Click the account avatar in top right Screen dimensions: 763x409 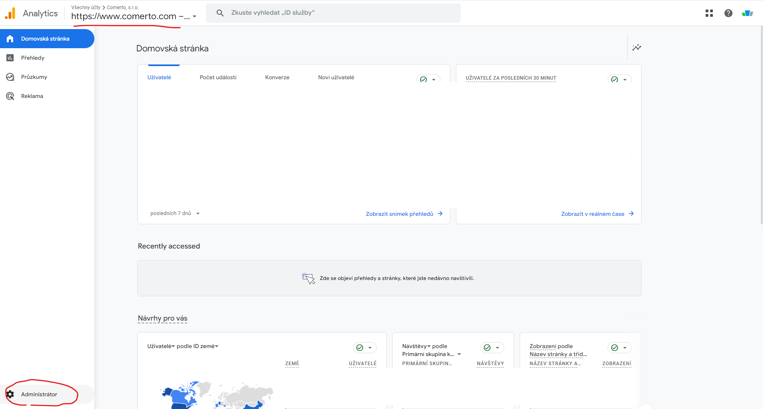tap(747, 13)
